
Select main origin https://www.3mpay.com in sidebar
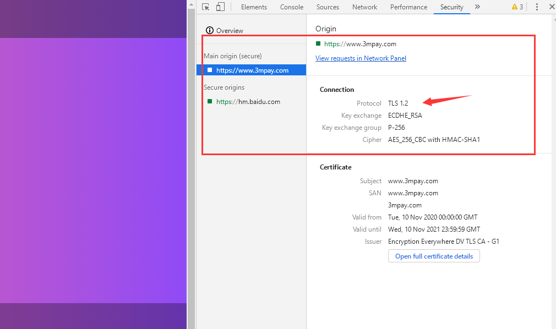click(x=251, y=70)
